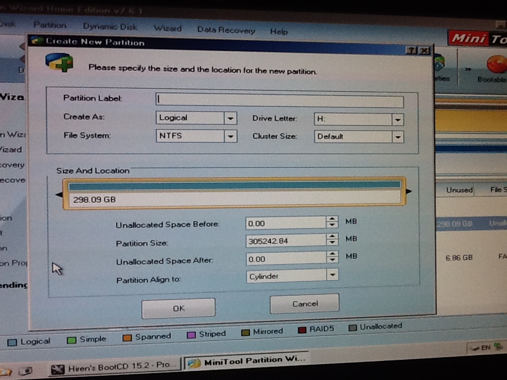Open the Wizard menu
This screenshot has width=507, height=380.
point(167,28)
